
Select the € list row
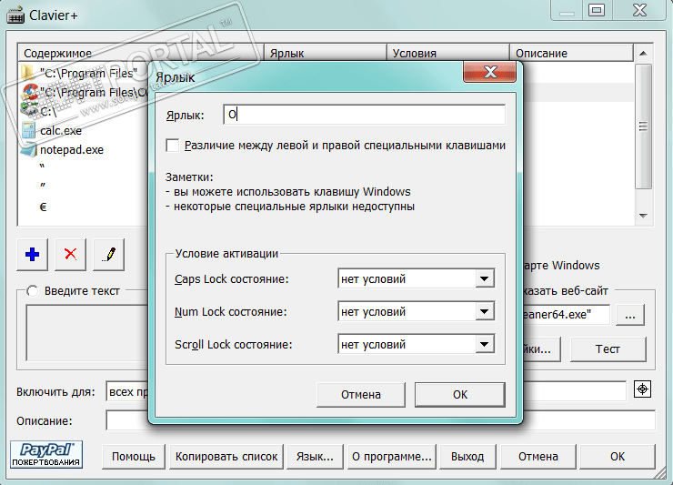click(x=43, y=207)
